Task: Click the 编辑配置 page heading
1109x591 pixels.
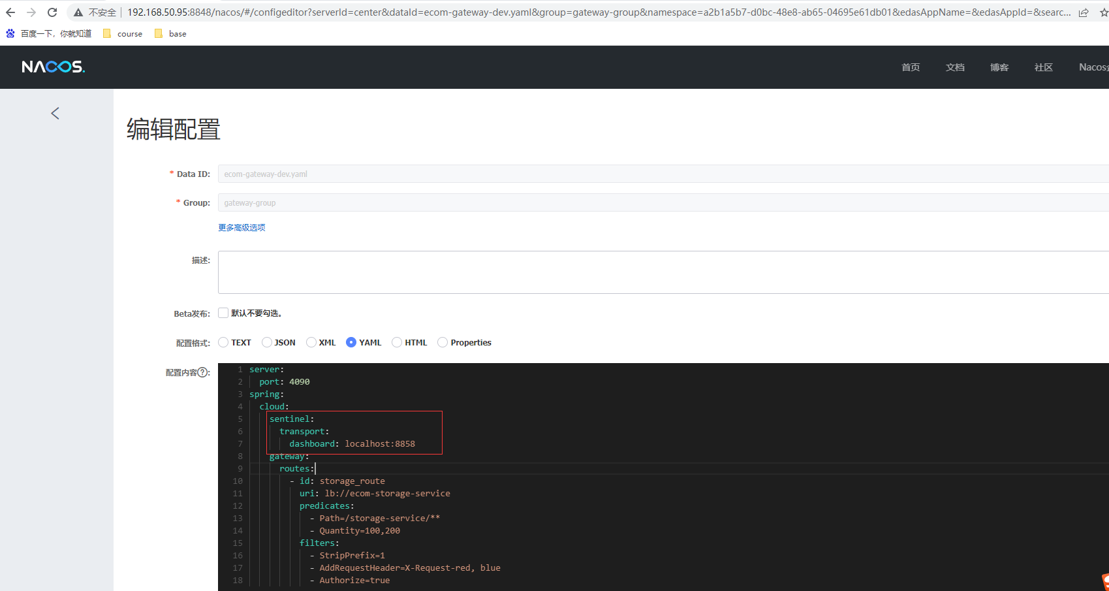Action: click(x=174, y=129)
